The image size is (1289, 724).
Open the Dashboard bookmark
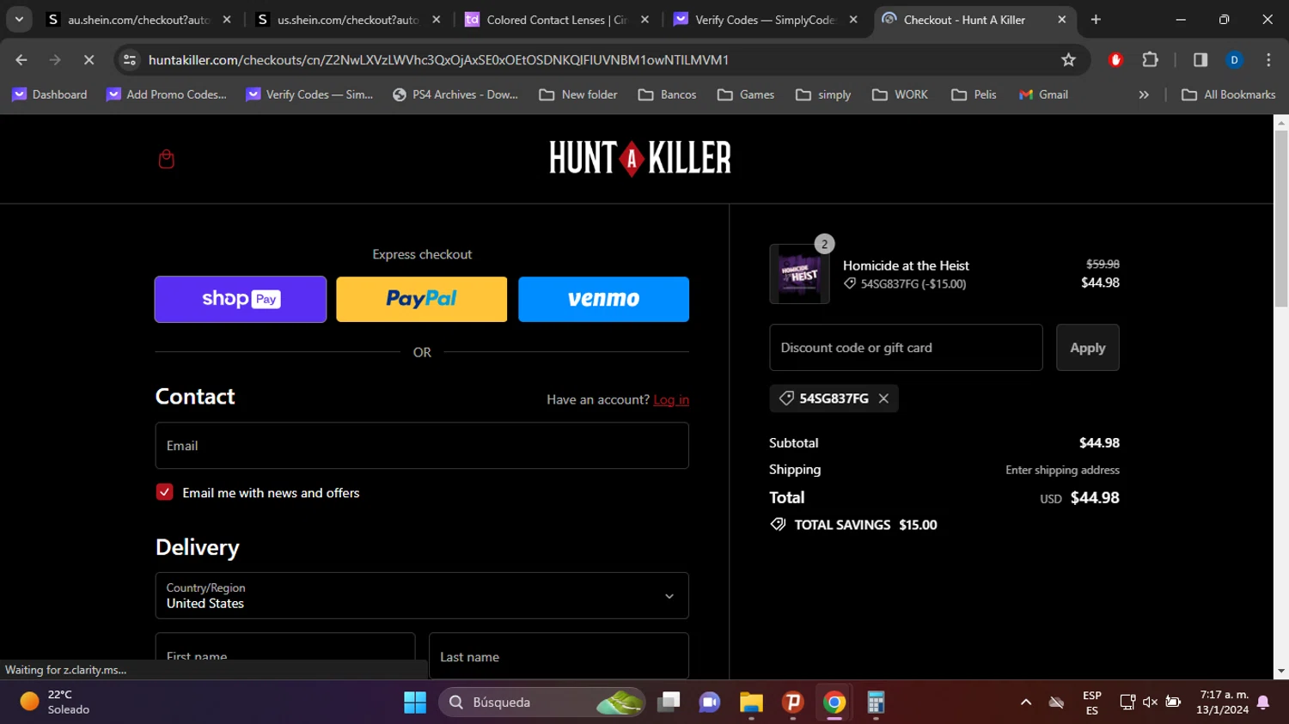[x=50, y=94]
